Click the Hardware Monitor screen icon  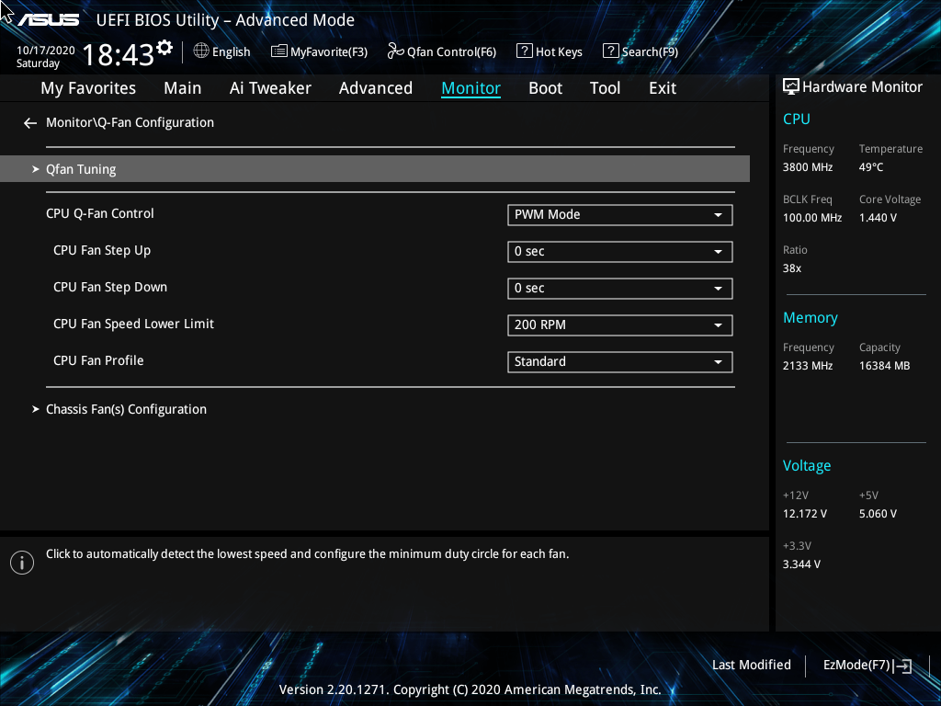click(x=791, y=87)
